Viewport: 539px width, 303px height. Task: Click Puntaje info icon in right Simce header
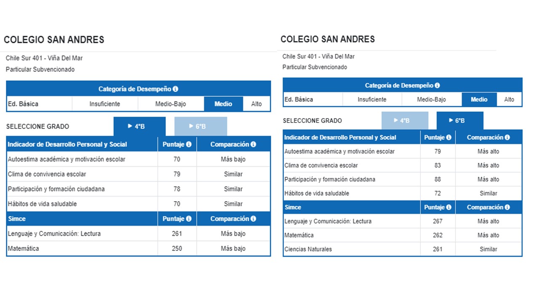448,207
